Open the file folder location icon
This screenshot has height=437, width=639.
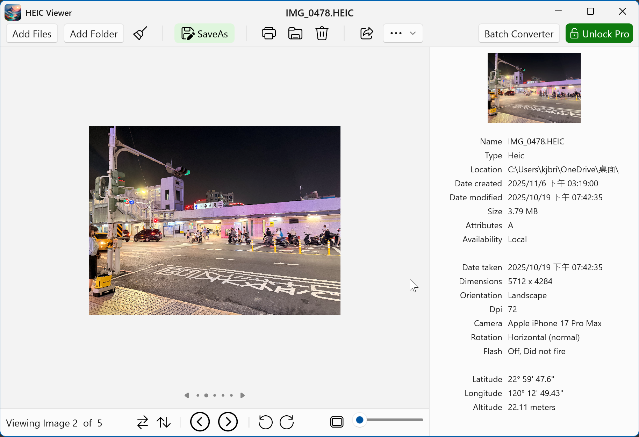(295, 34)
